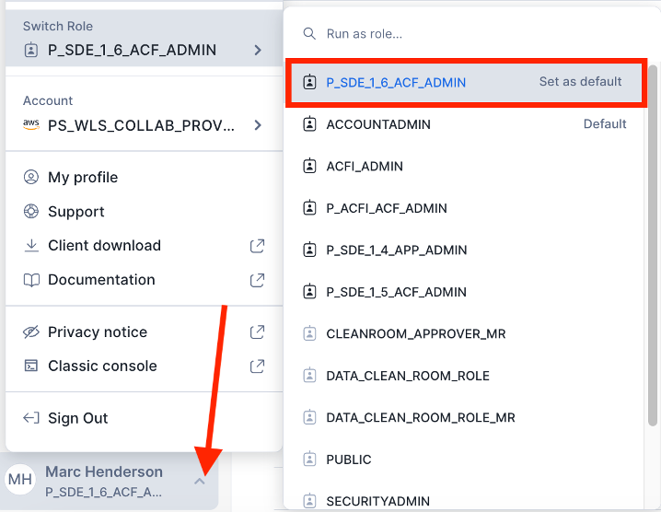Click the role badge icon beside ACCOUNTADMIN
The height and width of the screenshot is (512, 661).
point(310,124)
